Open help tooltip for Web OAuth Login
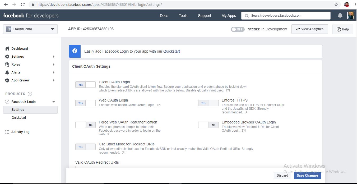Viewport: 357px width, 184px height. pos(159,105)
